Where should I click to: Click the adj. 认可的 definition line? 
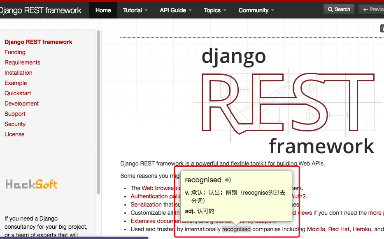[x=200, y=211]
